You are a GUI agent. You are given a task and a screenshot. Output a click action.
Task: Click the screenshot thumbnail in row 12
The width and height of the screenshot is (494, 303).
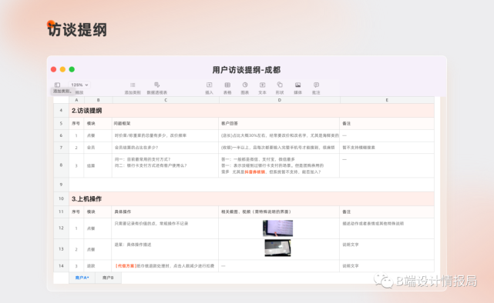point(278,228)
